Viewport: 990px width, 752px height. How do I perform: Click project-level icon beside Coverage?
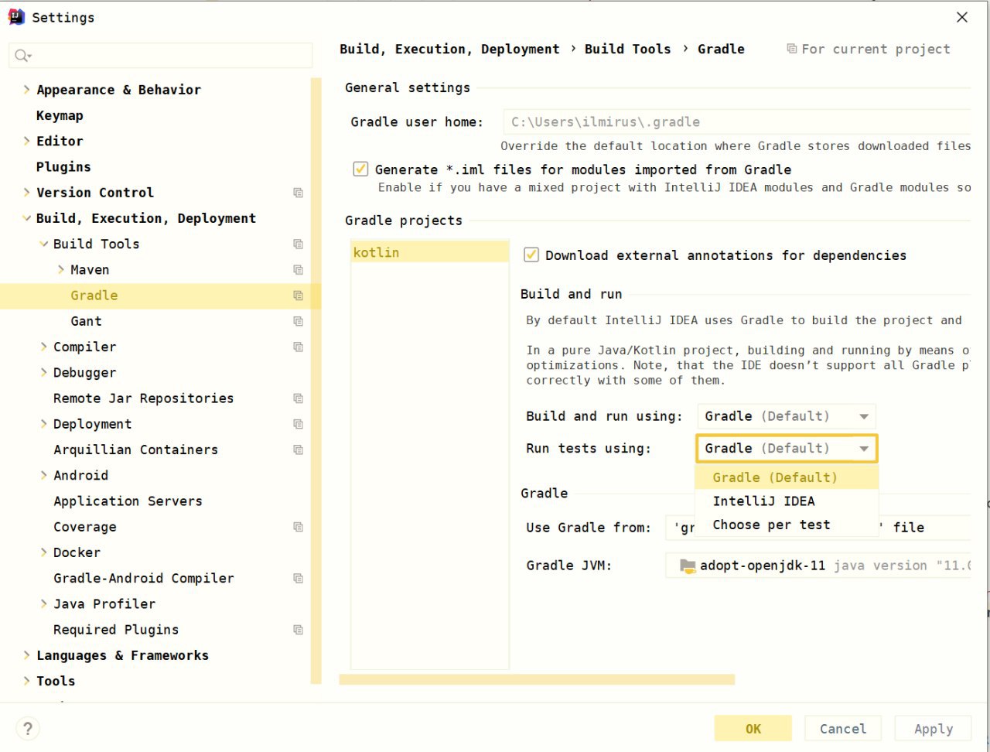pos(298,527)
